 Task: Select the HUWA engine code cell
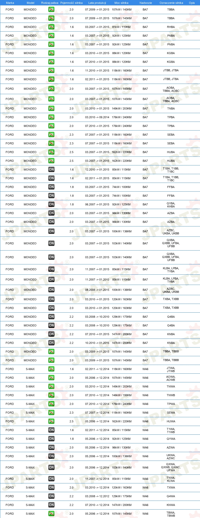(171, 421)
